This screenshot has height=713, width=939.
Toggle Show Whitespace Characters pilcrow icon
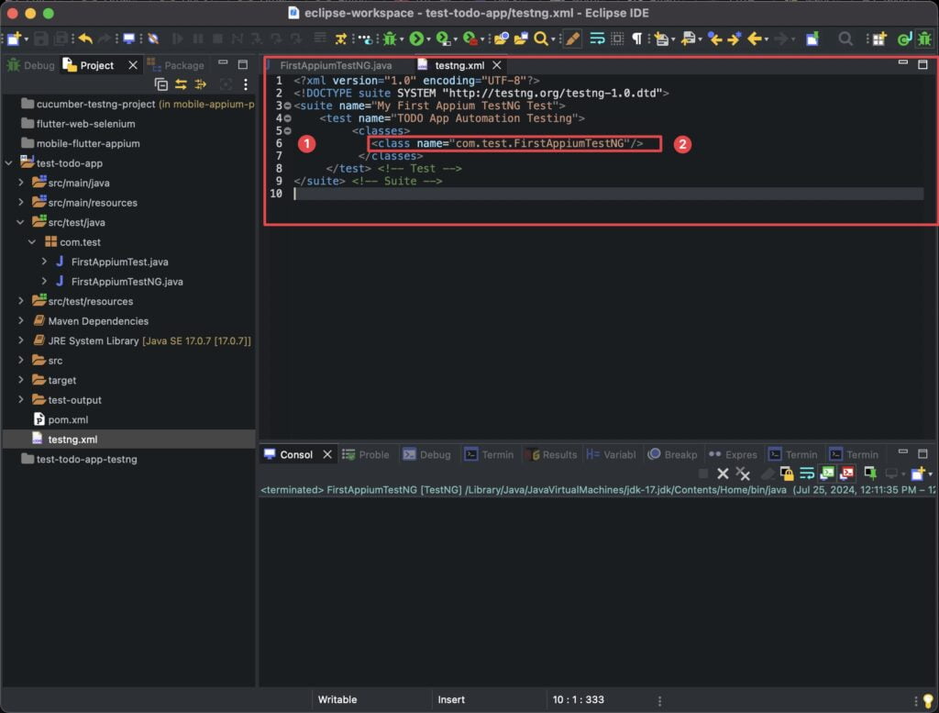click(636, 39)
